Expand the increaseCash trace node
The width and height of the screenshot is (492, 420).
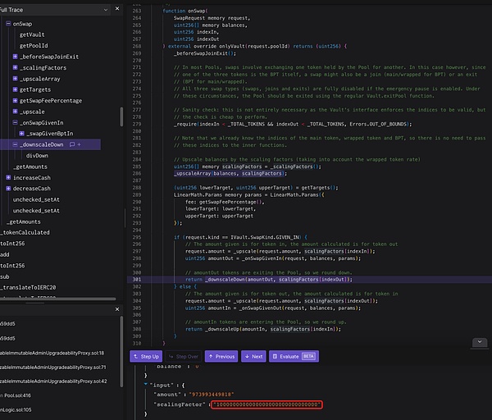coord(8,177)
